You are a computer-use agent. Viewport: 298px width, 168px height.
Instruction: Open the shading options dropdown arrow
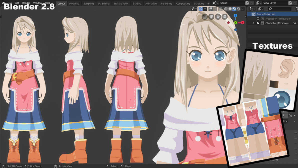click(242, 9)
